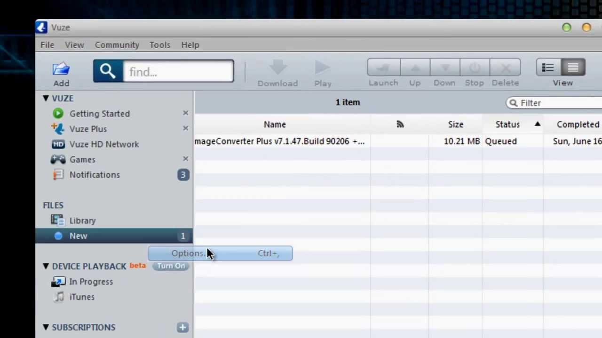Click the search magnifier icon
The image size is (602, 338).
[x=108, y=71]
